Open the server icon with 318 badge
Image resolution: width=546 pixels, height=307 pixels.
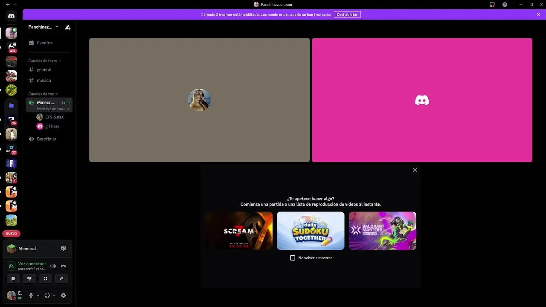click(12, 47)
